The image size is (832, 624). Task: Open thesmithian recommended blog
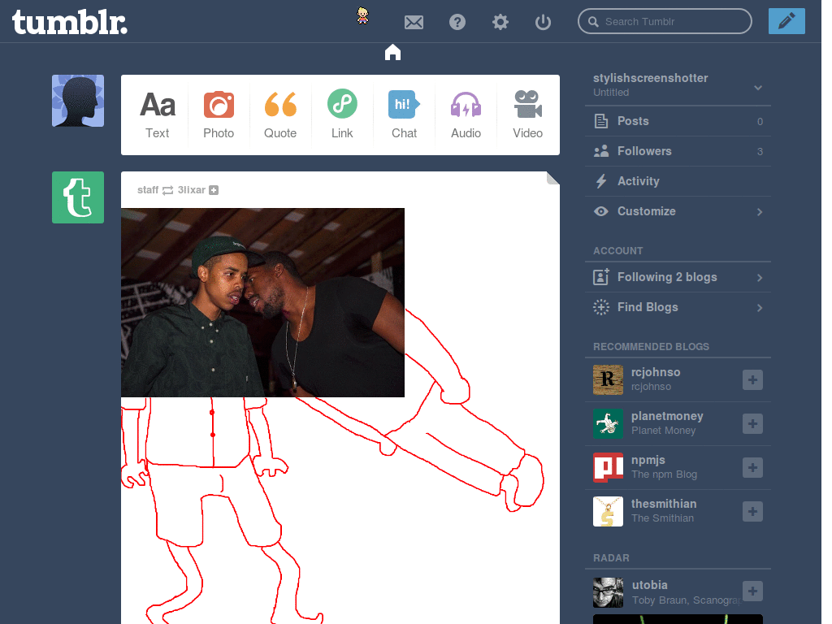(664, 504)
